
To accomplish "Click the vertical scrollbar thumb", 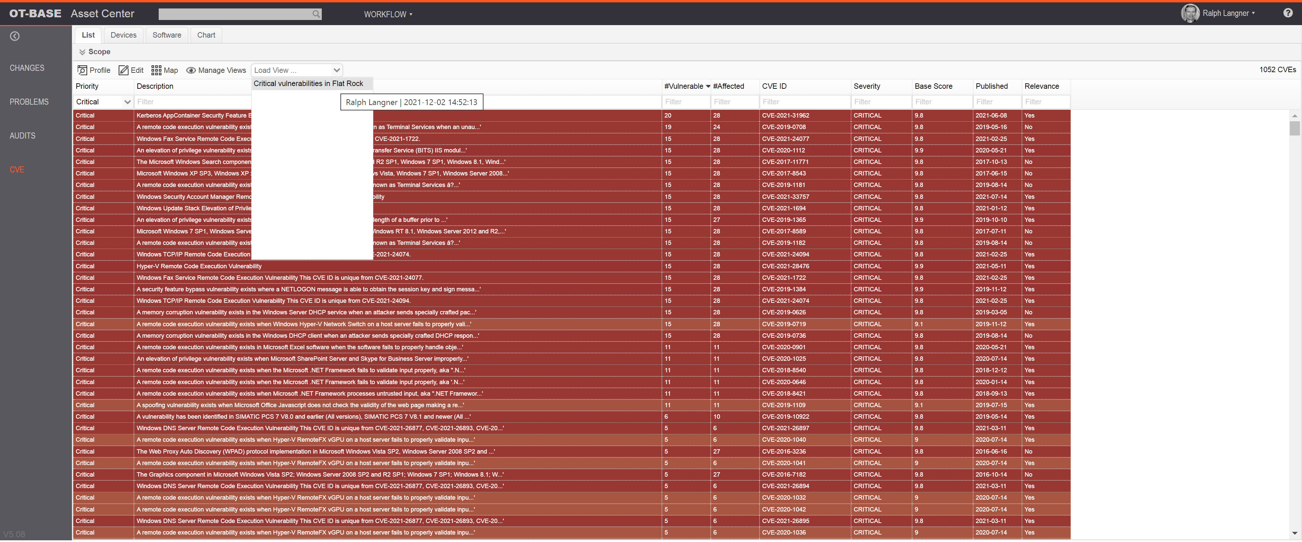I will point(1294,128).
